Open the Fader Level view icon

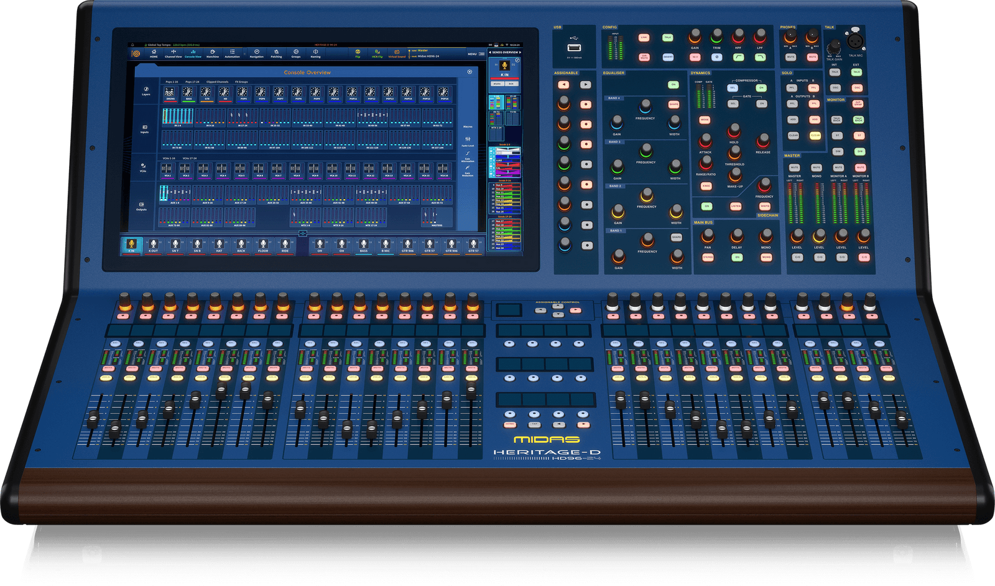pos(468,141)
